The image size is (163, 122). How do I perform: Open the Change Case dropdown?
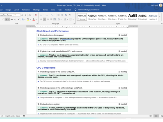tap(30, 15)
